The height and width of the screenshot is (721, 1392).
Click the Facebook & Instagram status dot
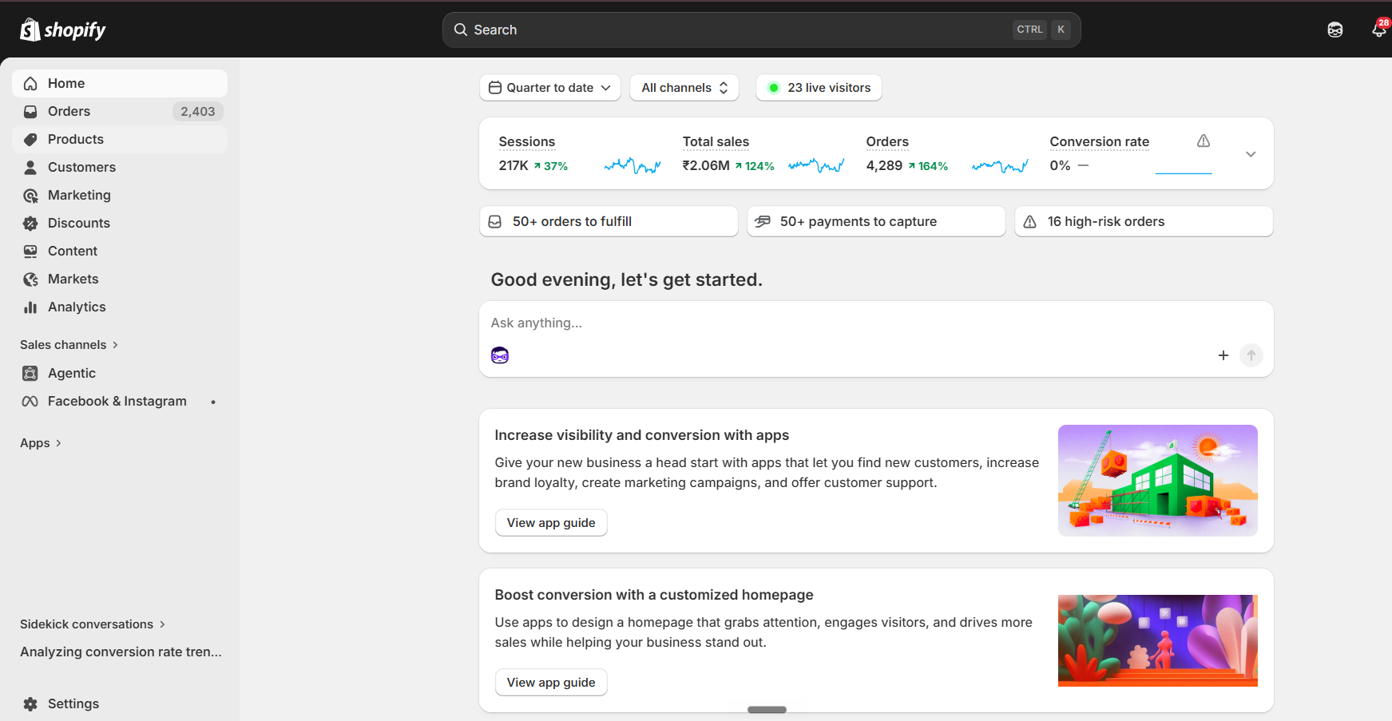tap(213, 402)
